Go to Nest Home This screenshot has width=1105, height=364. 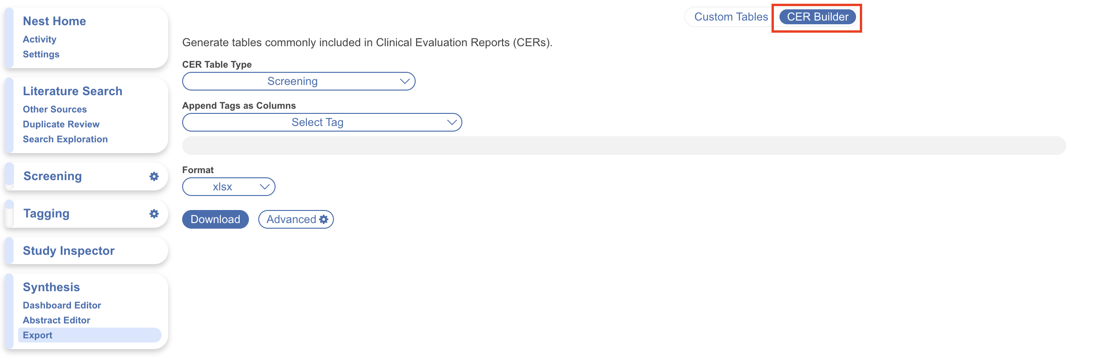54,21
